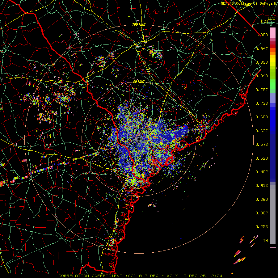
Task: Select the red color bar segment
Action: coord(273,46)
